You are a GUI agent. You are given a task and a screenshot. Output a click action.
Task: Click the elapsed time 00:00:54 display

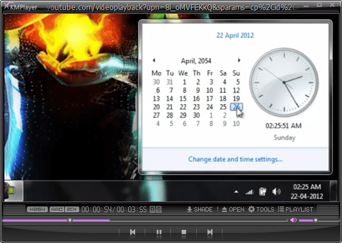tap(97, 210)
